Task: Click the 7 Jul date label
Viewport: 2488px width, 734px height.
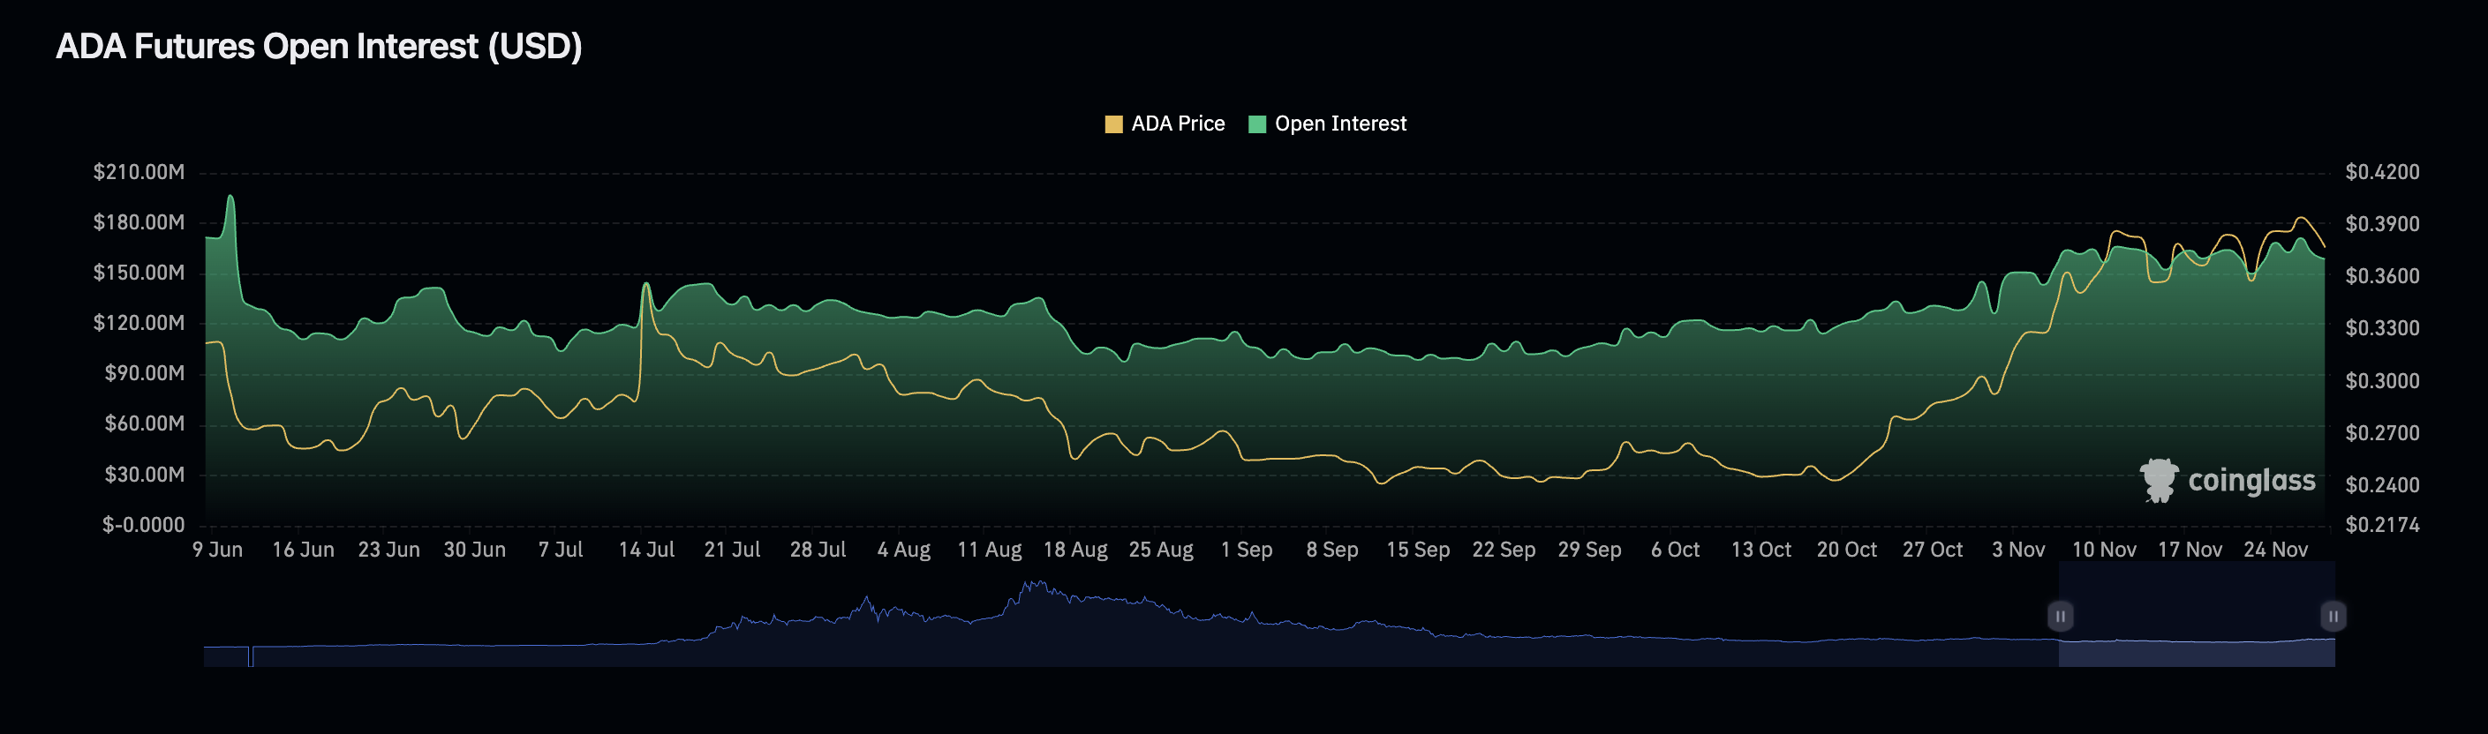Action: coord(562,550)
